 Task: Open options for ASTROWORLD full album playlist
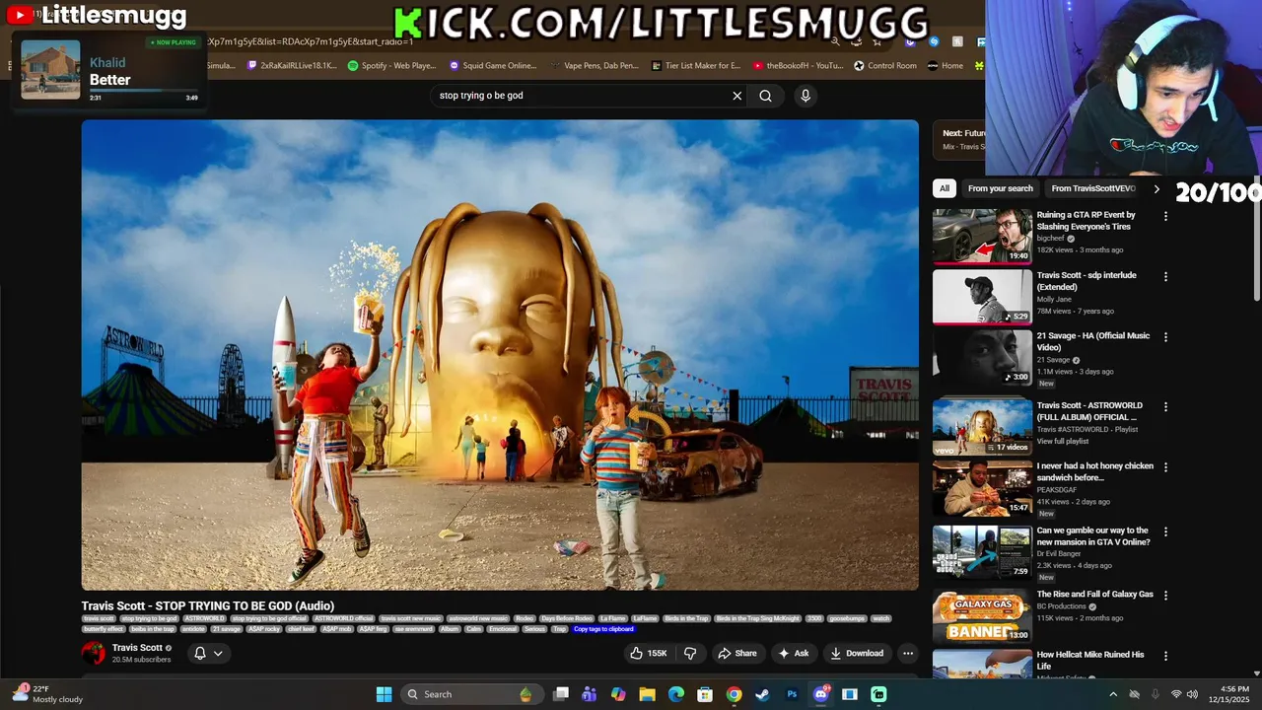tap(1165, 406)
